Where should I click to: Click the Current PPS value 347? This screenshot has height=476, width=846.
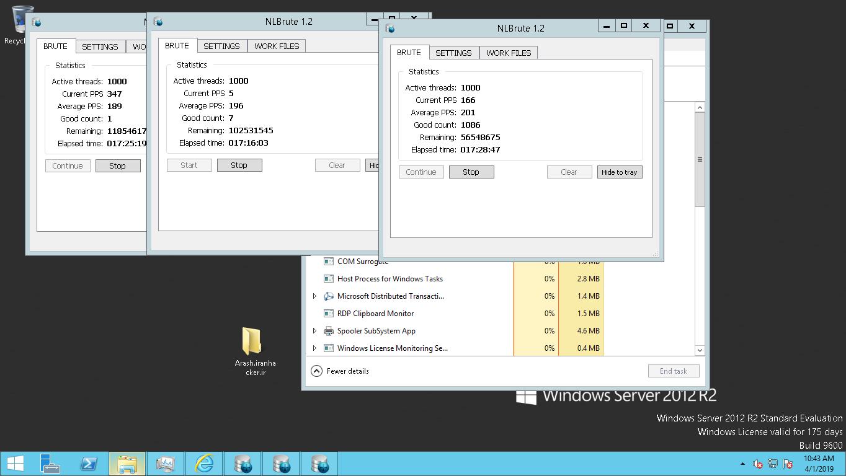[114, 94]
